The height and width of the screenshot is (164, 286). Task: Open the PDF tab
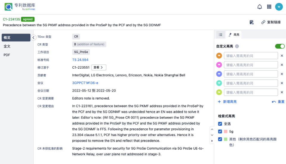7,55
